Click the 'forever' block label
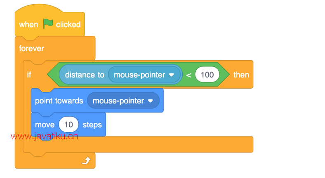The image size is (325, 178). [x=31, y=49]
